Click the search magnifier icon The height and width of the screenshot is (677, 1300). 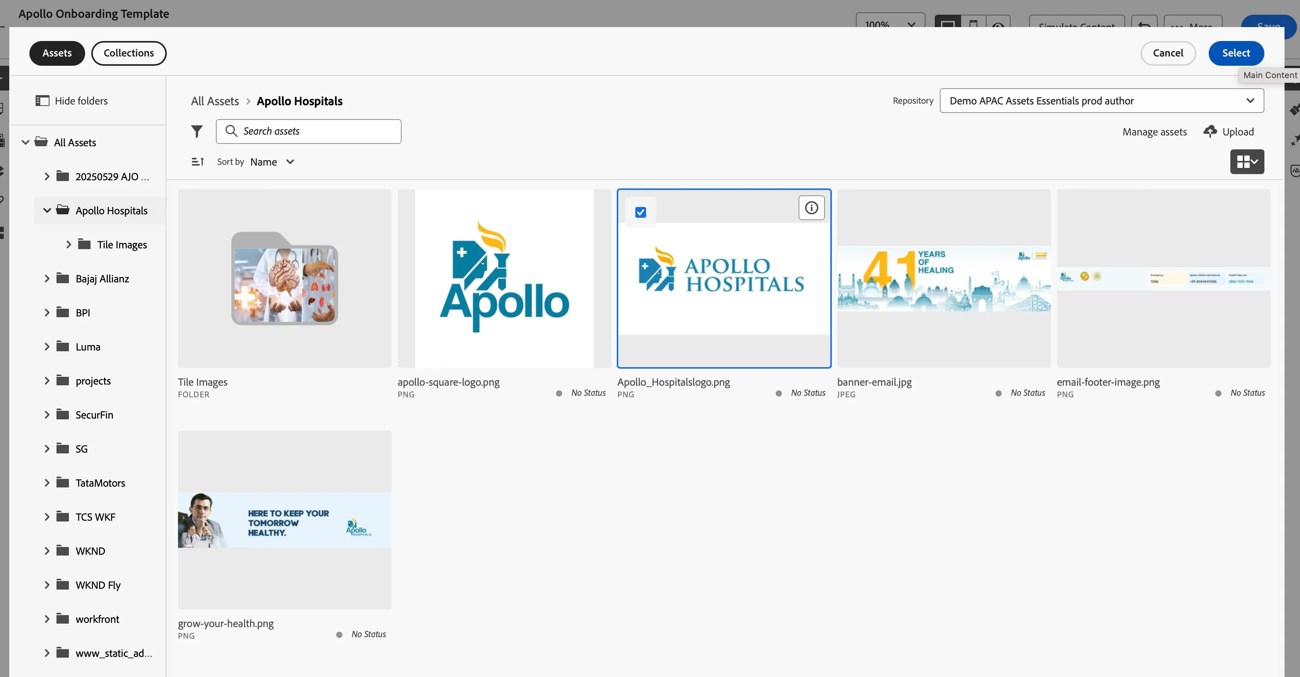[x=231, y=131]
